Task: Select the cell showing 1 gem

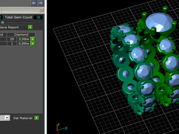Action: (12, 44)
